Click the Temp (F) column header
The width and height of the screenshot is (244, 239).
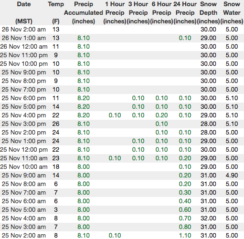pos(56,12)
